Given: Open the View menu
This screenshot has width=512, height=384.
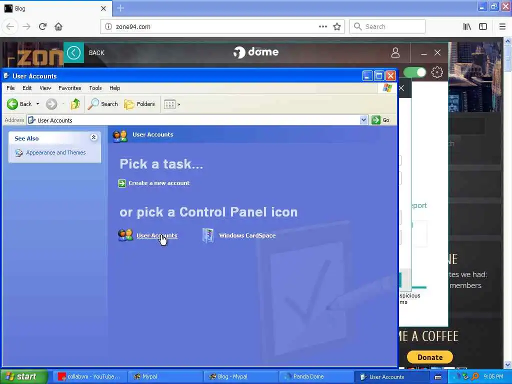Looking at the screenshot, I should pos(45,88).
